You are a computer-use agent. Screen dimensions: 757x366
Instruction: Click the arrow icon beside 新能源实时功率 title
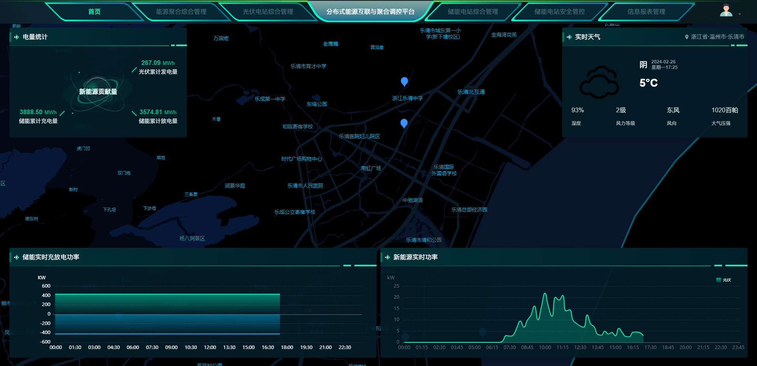[x=387, y=257]
